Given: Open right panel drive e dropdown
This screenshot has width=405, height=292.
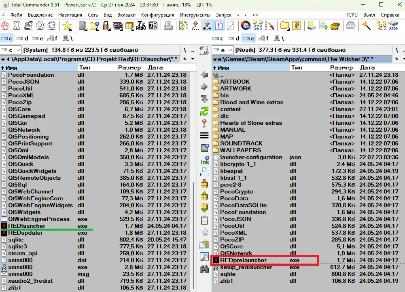Looking at the screenshot, I should [x=223, y=50].
